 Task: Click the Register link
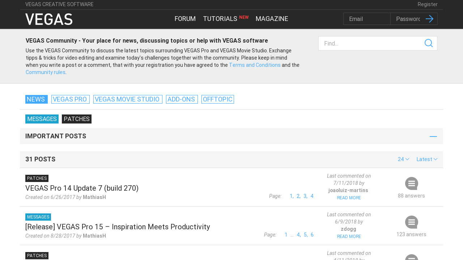click(x=428, y=4)
